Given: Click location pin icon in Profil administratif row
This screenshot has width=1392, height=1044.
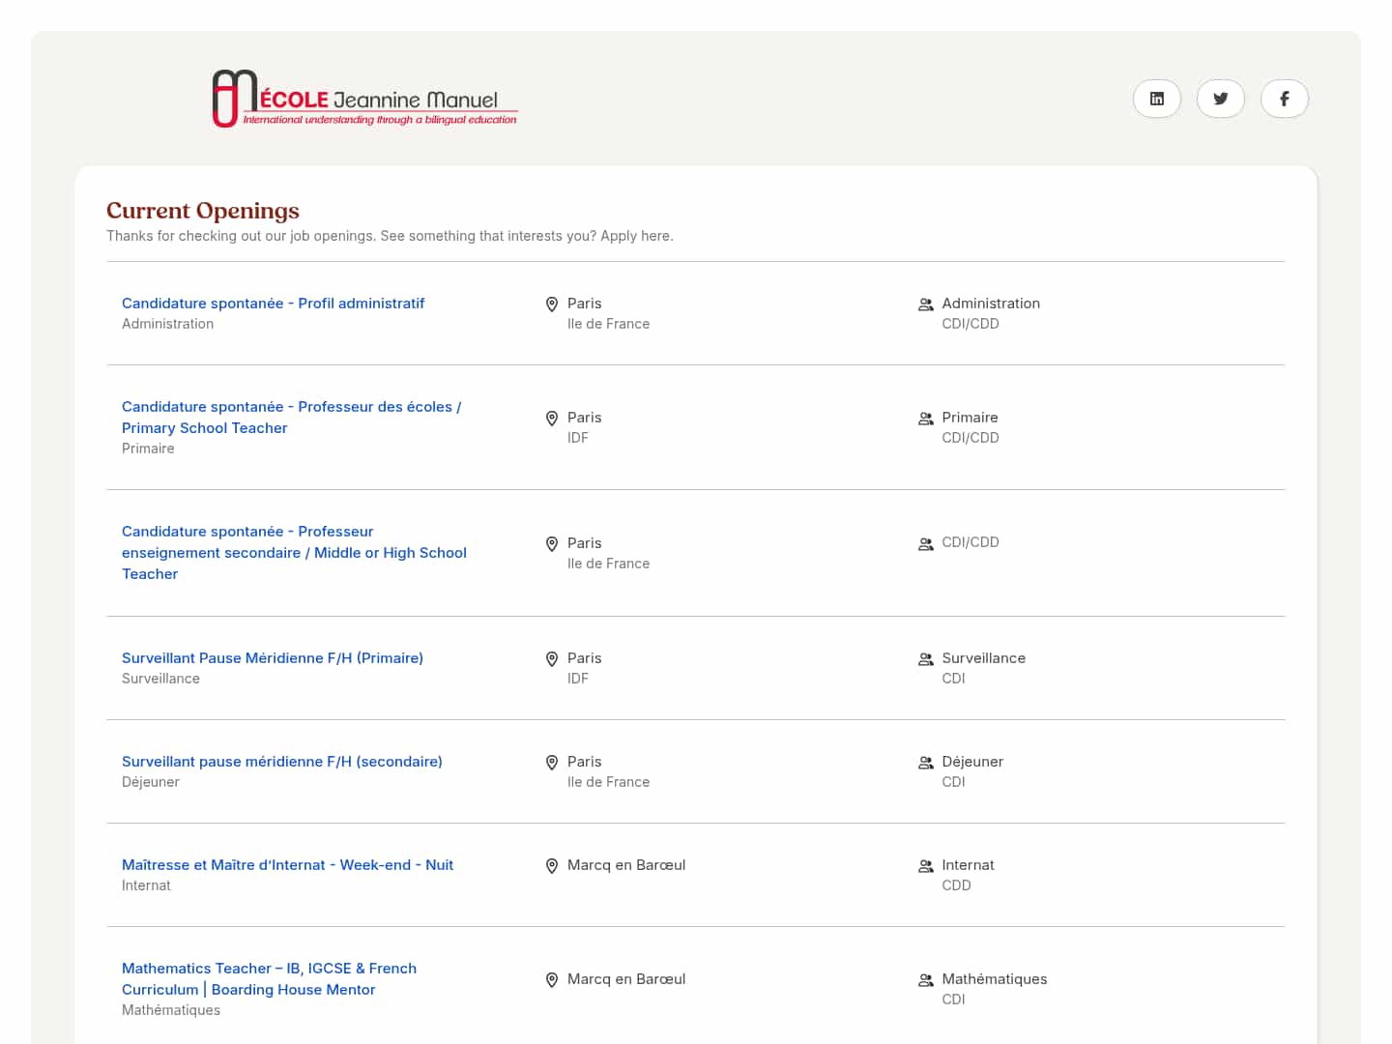Looking at the screenshot, I should pyautogui.click(x=552, y=304).
